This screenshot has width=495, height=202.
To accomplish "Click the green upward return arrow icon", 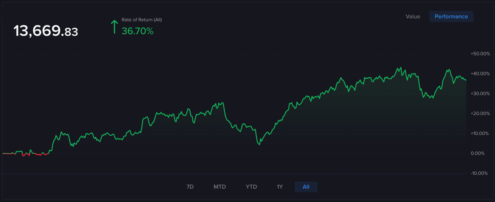I will (114, 27).
